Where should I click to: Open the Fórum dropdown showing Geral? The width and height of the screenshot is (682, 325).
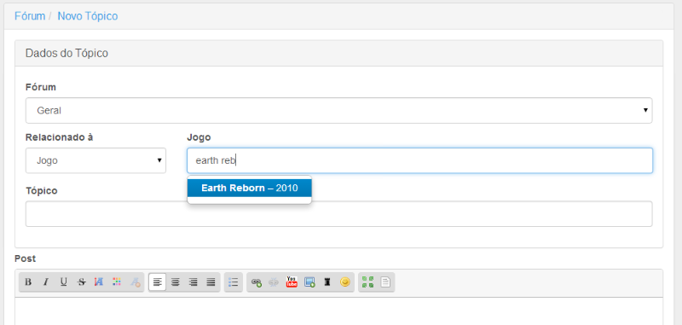point(338,111)
